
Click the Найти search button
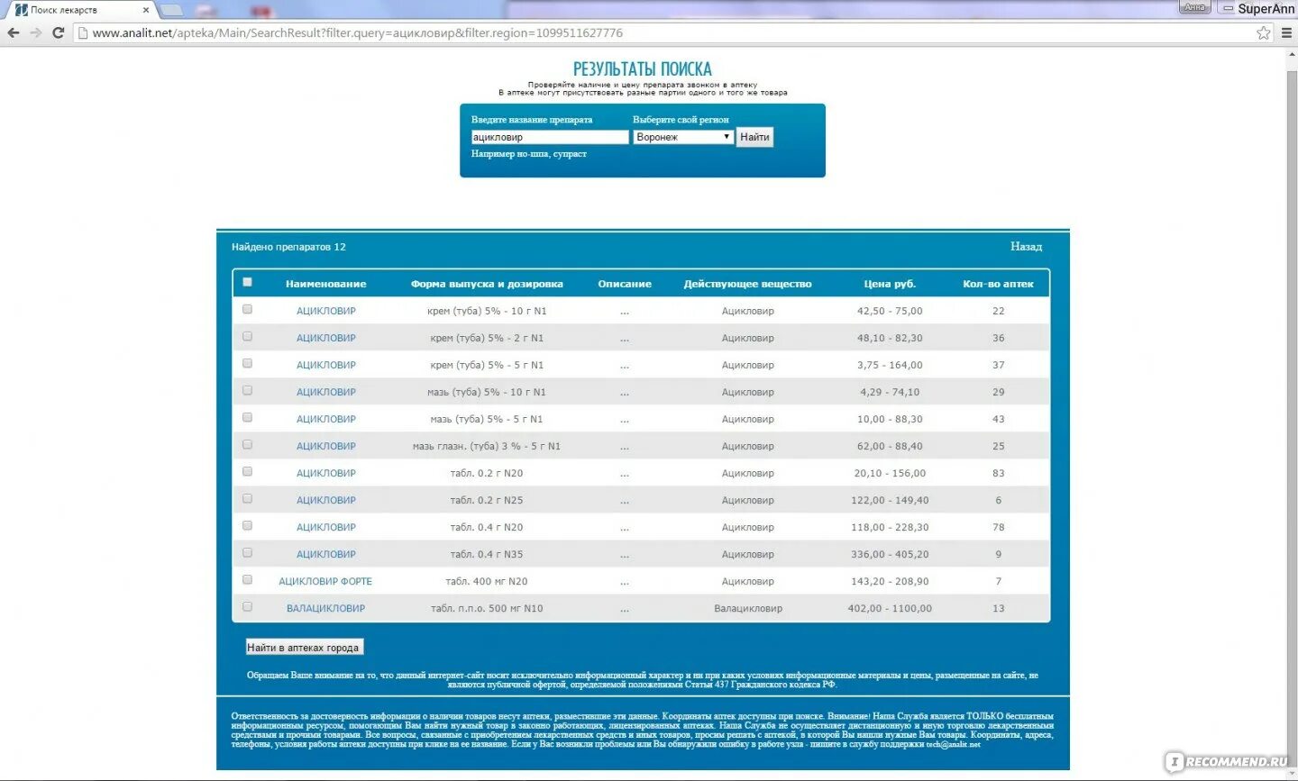[754, 137]
